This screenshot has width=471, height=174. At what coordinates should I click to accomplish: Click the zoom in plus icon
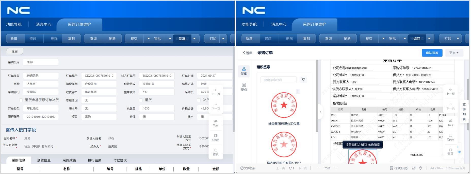336,168
